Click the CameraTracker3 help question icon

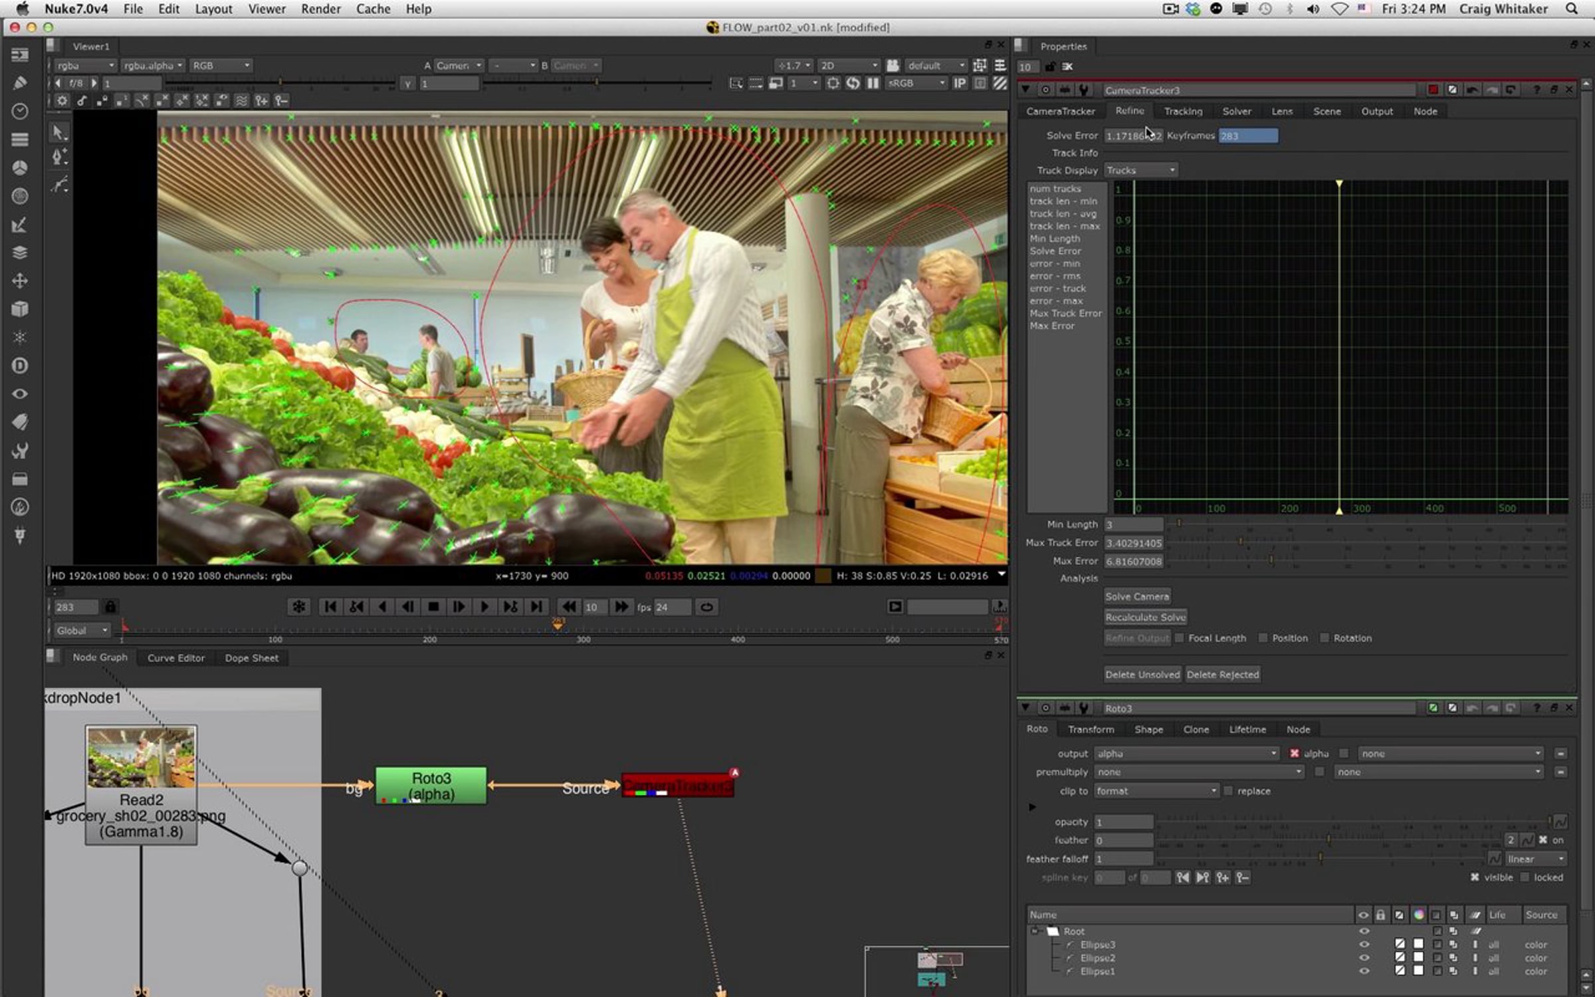tap(1536, 90)
